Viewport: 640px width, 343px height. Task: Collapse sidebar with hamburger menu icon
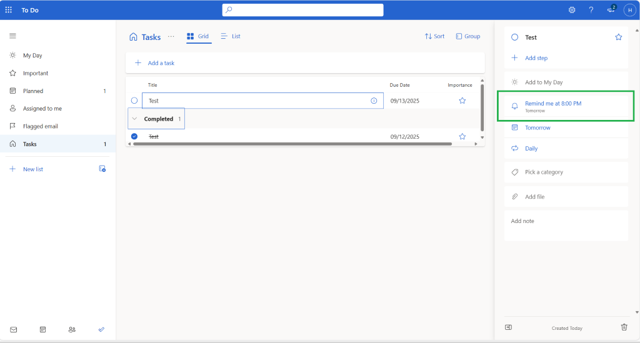click(x=12, y=36)
